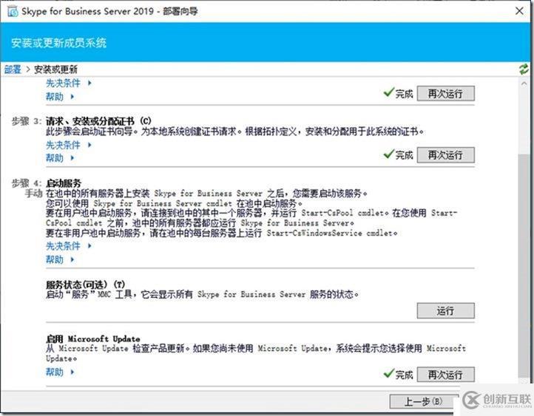Click 再次运行 for Microsoft Update
Viewport: 534px width, 416px height.
point(445,375)
